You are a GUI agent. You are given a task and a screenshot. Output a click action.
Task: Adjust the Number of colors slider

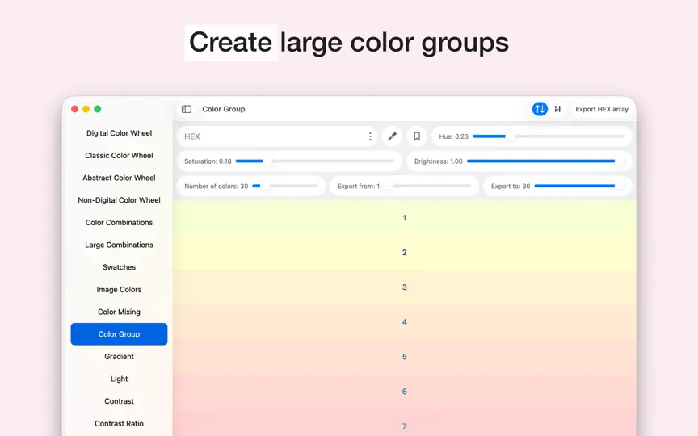(x=285, y=186)
